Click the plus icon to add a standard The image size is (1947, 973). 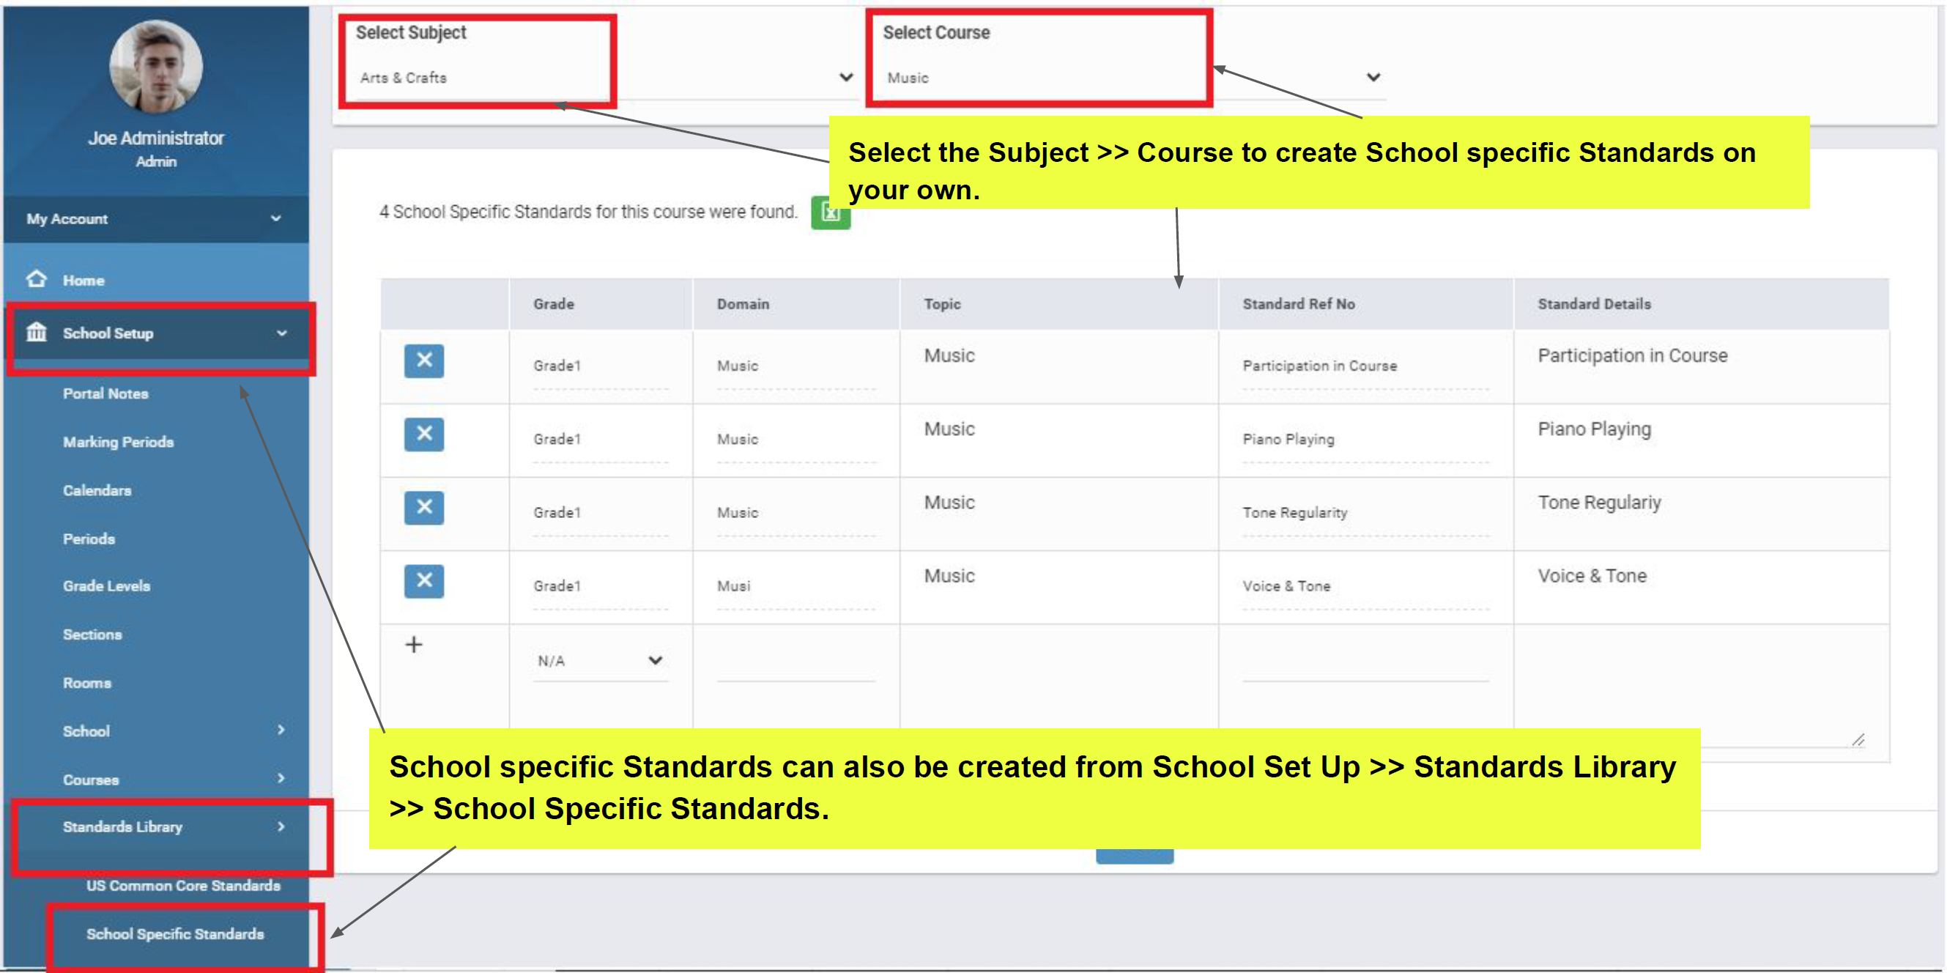(413, 644)
